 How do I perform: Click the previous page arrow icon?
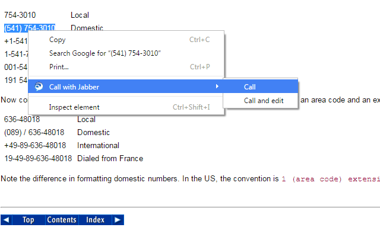click(x=6, y=220)
